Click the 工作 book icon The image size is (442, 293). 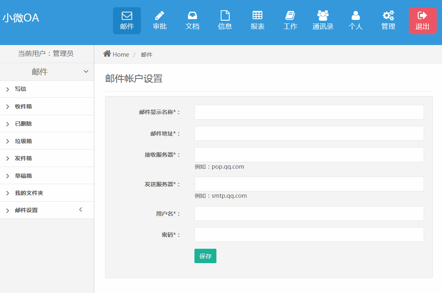pos(290,16)
